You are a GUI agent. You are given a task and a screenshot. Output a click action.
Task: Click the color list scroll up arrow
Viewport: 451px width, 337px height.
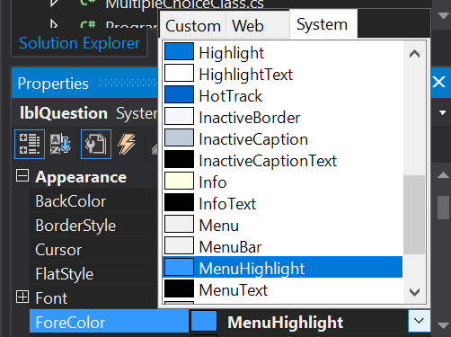coord(414,54)
